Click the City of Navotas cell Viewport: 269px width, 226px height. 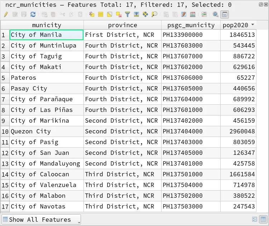[x=47, y=206]
